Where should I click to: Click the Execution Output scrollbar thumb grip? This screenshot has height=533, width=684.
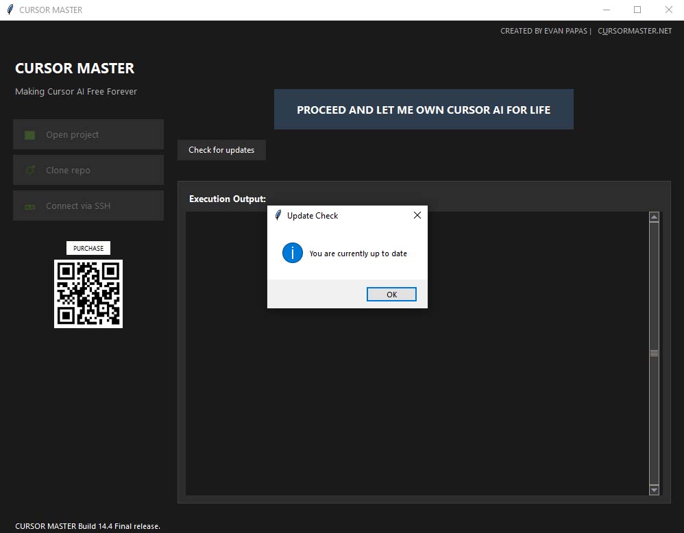tap(654, 354)
